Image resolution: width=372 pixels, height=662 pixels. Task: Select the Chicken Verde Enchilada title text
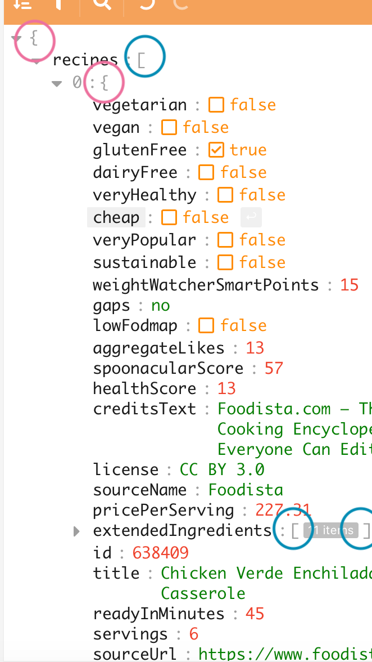tap(253, 572)
